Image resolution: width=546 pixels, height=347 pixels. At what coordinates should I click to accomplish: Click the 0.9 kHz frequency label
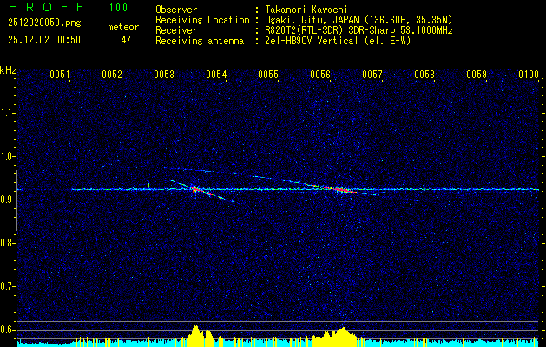7,200
